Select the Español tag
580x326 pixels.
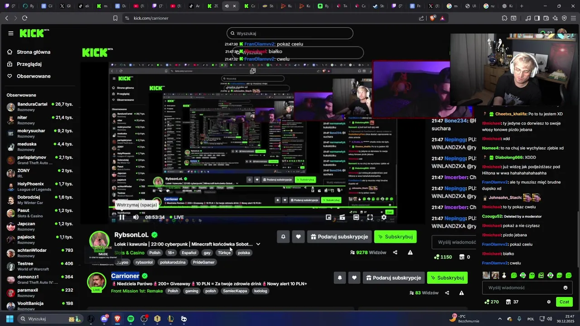click(189, 253)
